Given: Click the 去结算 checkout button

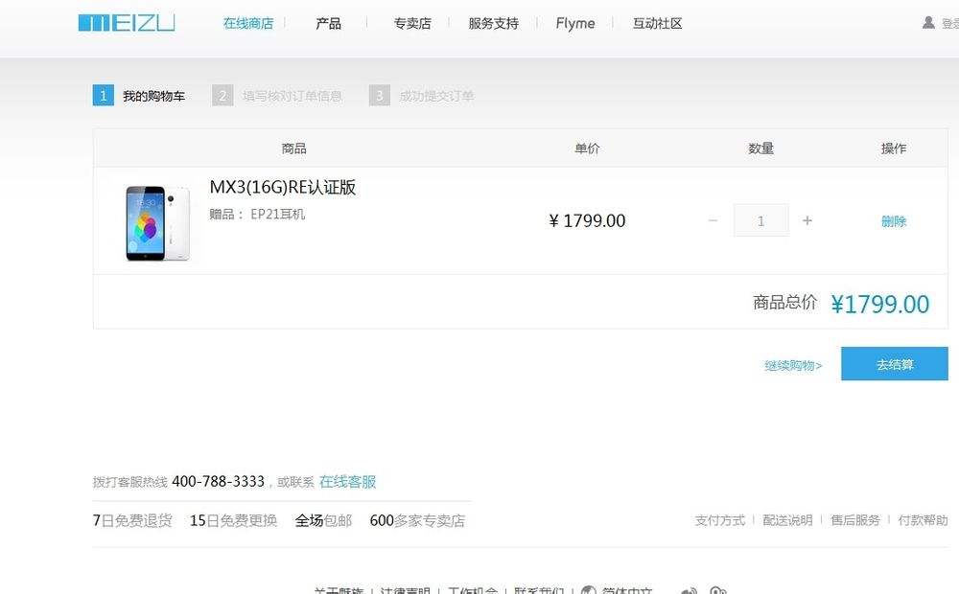Looking at the screenshot, I should pos(895,364).
